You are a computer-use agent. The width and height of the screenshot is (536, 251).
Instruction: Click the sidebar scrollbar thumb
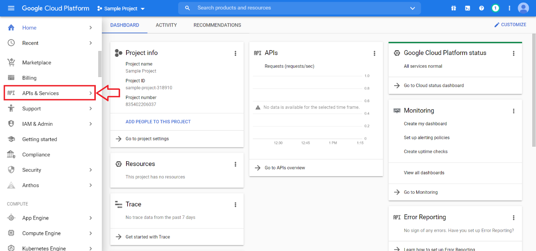point(100,64)
